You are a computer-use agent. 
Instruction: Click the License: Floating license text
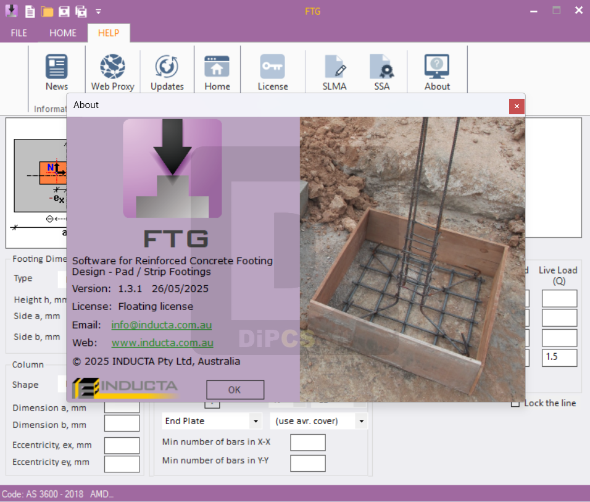(133, 306)
